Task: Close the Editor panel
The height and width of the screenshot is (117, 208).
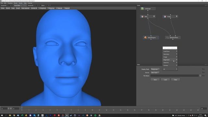Action: (x=207, y=65)
